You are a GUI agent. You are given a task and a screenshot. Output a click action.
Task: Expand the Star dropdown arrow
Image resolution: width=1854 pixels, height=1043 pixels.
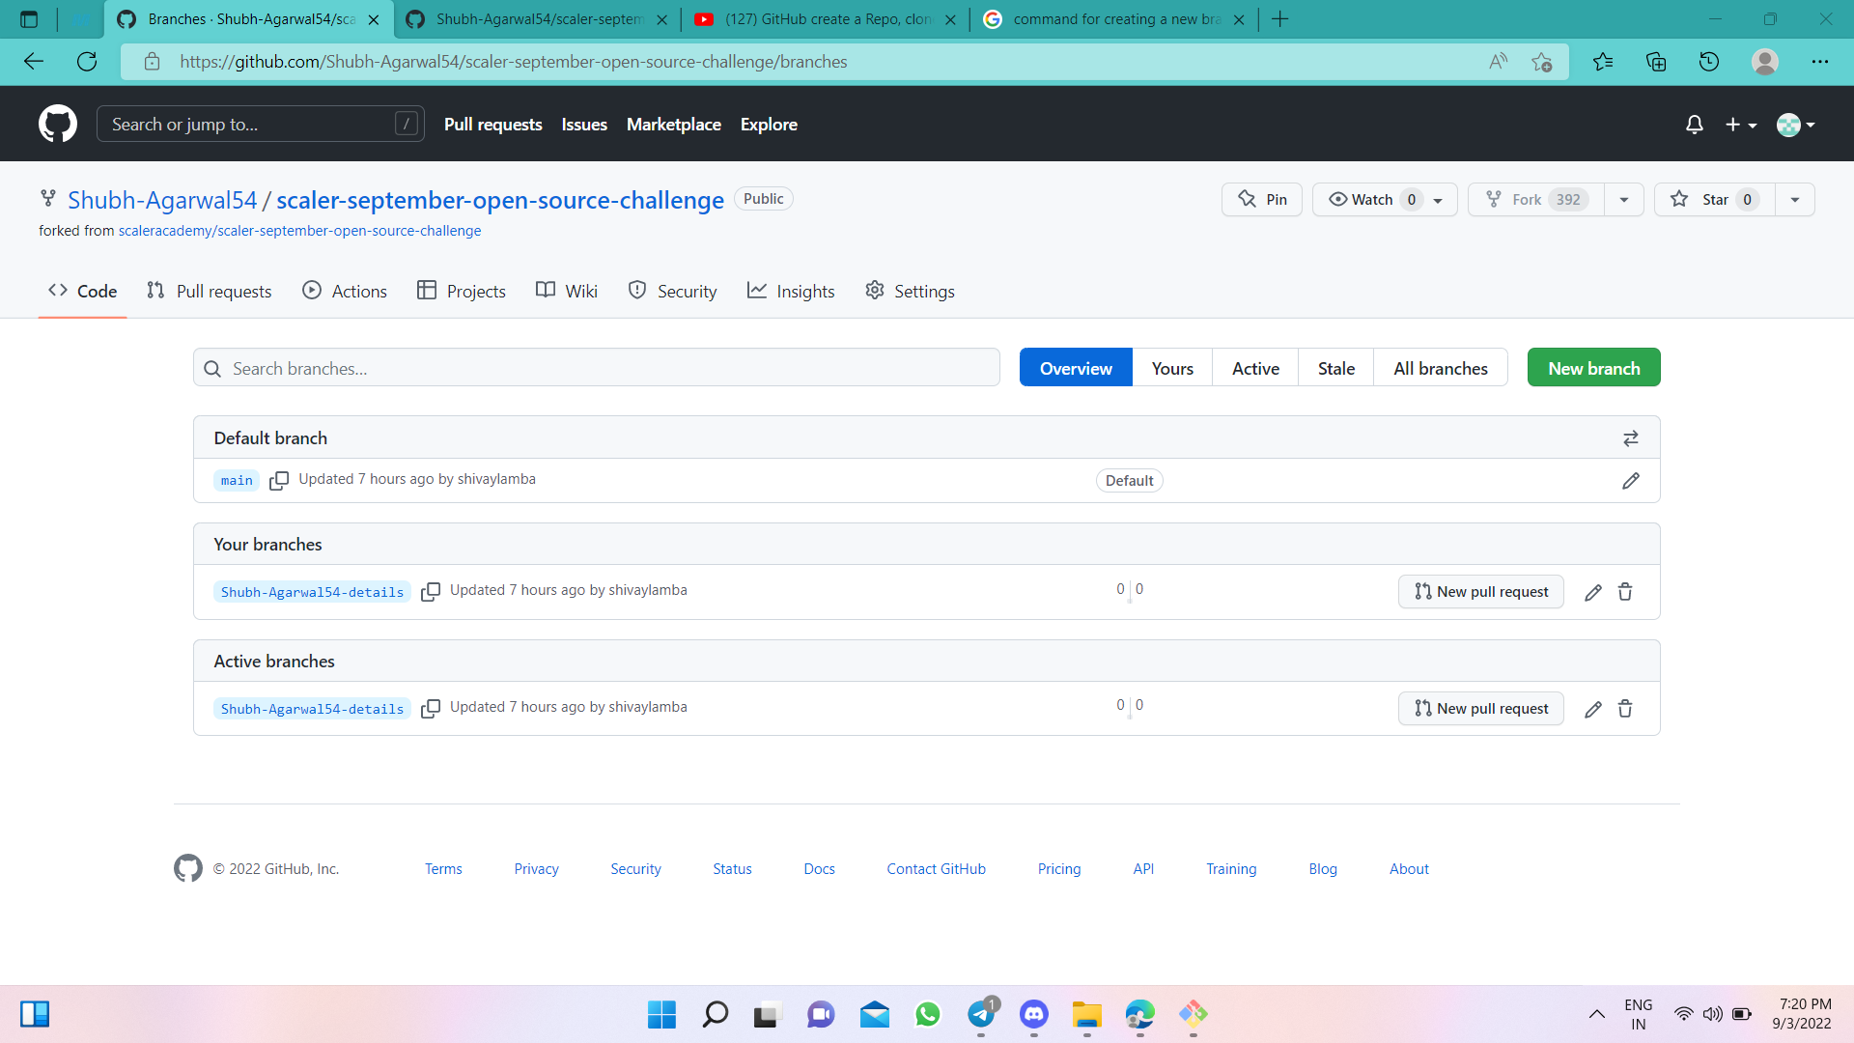pos(1794,199)
